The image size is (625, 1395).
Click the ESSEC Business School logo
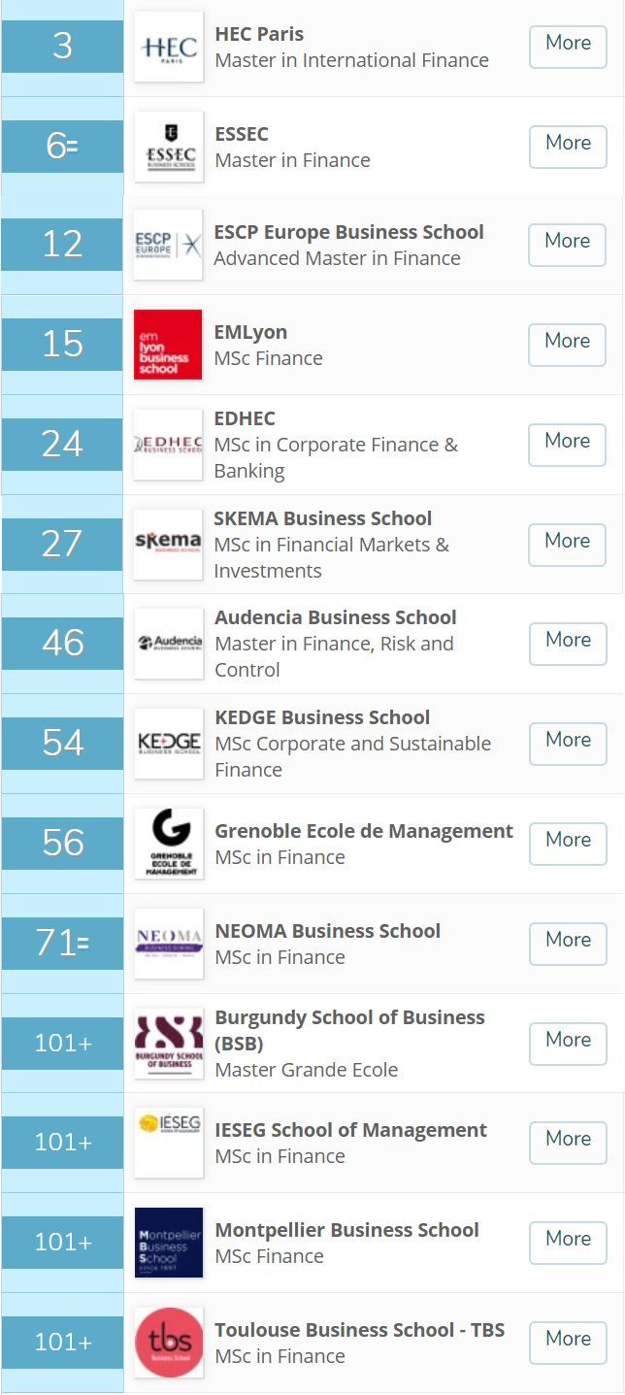[169, 147]
